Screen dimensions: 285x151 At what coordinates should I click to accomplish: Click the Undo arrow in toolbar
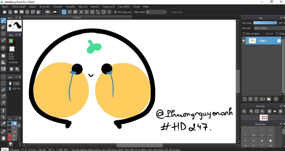(48, 12)
